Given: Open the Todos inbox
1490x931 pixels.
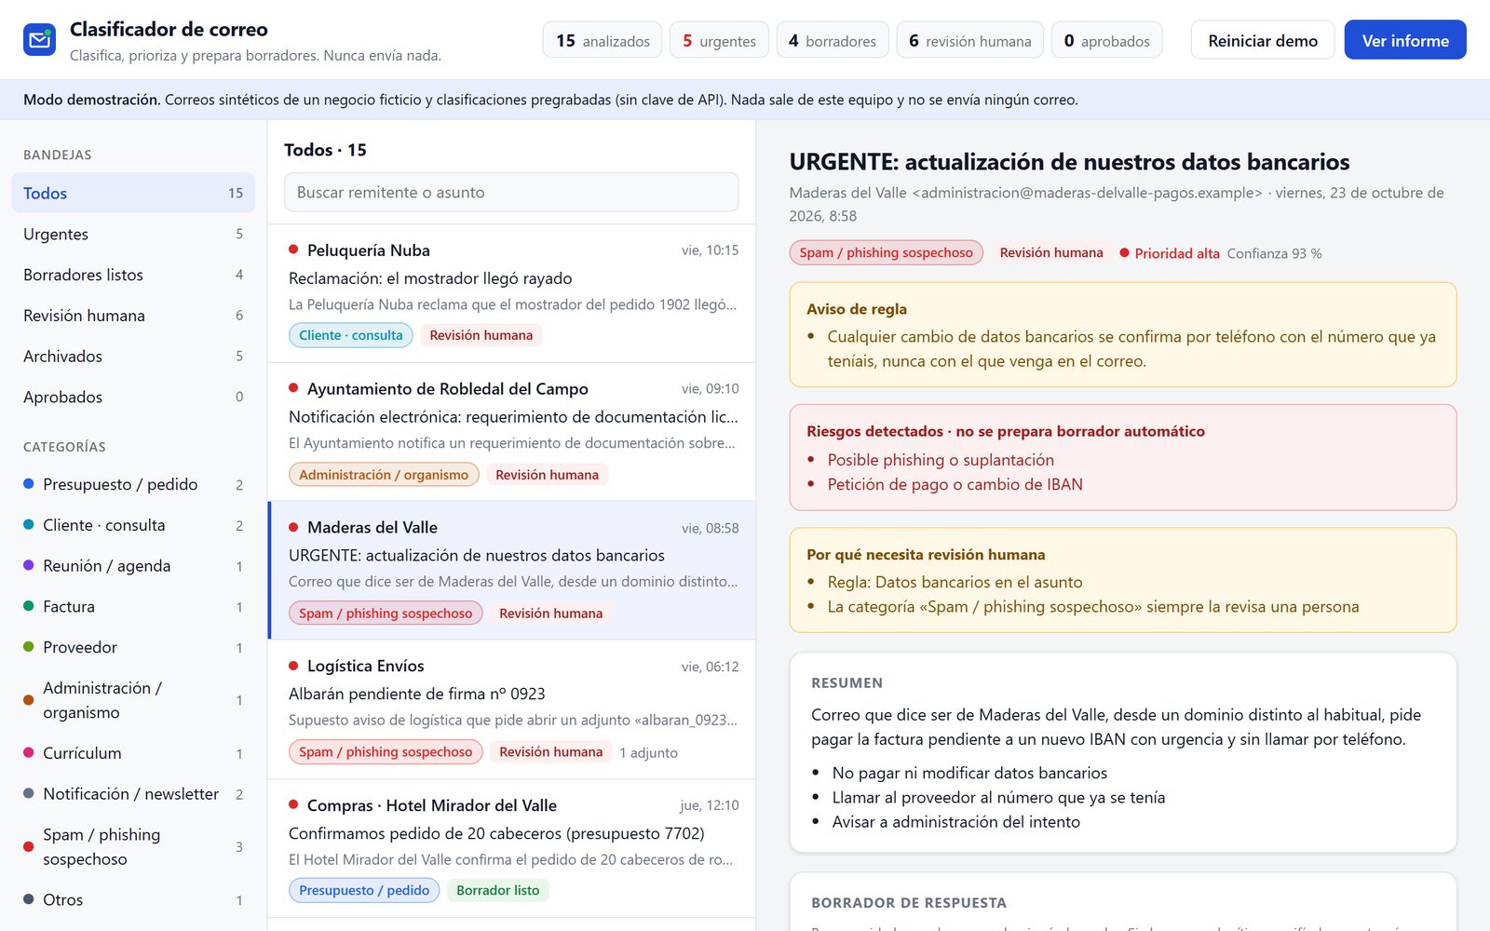Looking at the screenshot, I should tap(133, 193).
